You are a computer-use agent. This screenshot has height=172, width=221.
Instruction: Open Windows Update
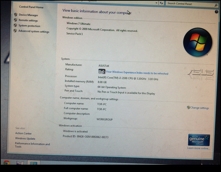click(x=25, y=139)
